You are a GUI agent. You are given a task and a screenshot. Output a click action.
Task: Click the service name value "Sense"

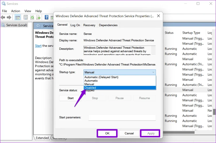click(x=87, y=34)
